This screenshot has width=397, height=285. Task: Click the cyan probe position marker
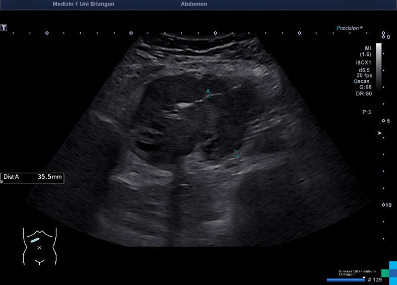point(34,240)
